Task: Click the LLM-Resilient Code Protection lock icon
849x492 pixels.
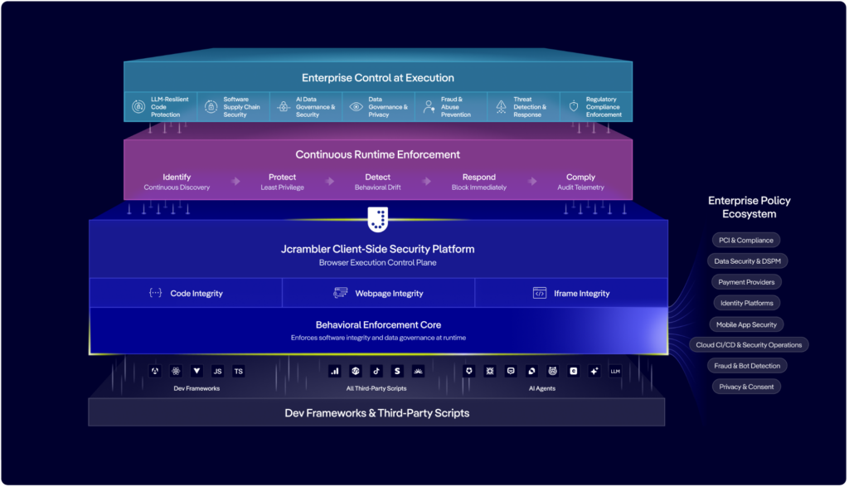Action: (138, 107)
